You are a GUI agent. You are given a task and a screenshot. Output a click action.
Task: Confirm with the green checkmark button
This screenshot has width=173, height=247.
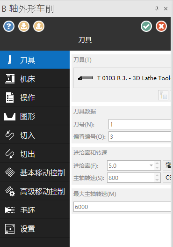(146, 26)
